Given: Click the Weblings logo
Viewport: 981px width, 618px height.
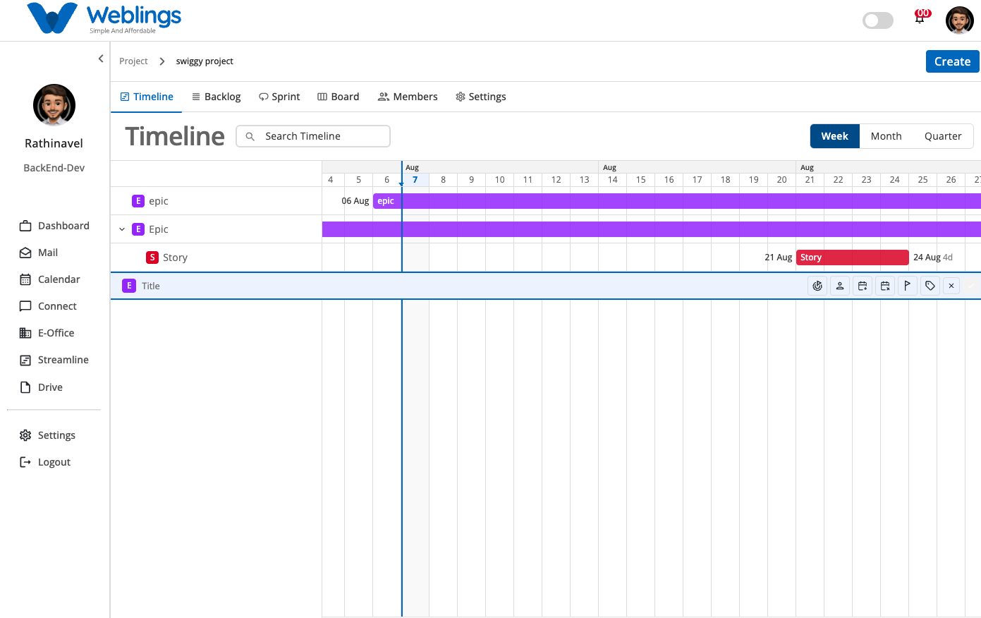Looking at the screenshot, I should [x=104, y=18].
